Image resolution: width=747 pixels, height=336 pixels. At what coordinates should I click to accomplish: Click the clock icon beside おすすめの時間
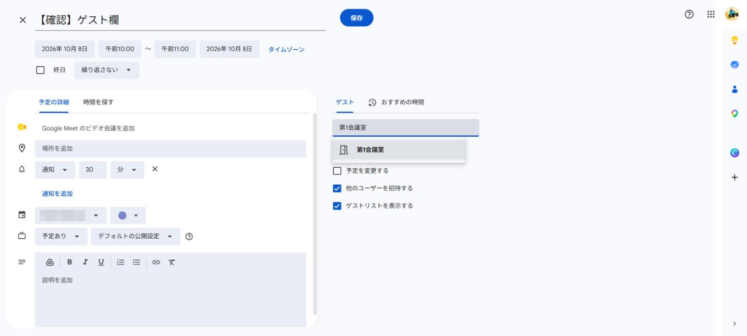pyautogui.click(x=372, y=102)
